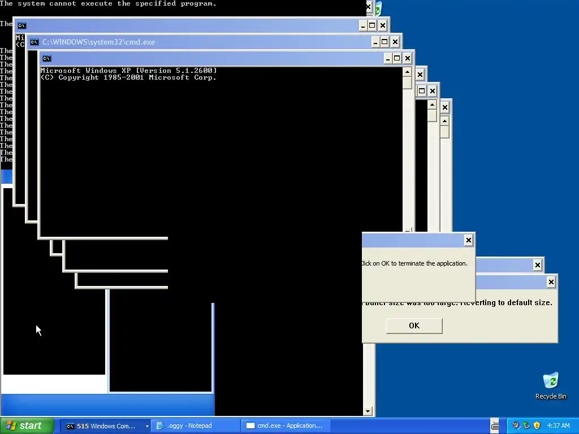Switch to cmd.exe - Application taskbar button

286,426
